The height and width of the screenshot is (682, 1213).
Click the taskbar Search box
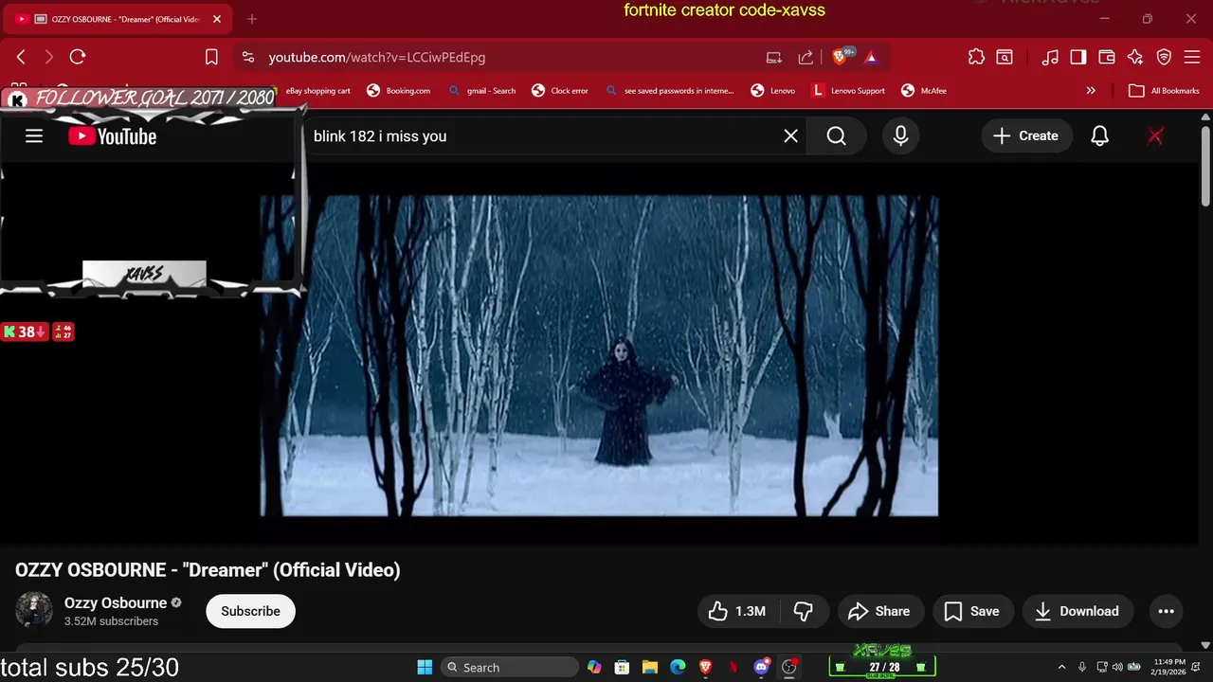click(x=510, y=667)
